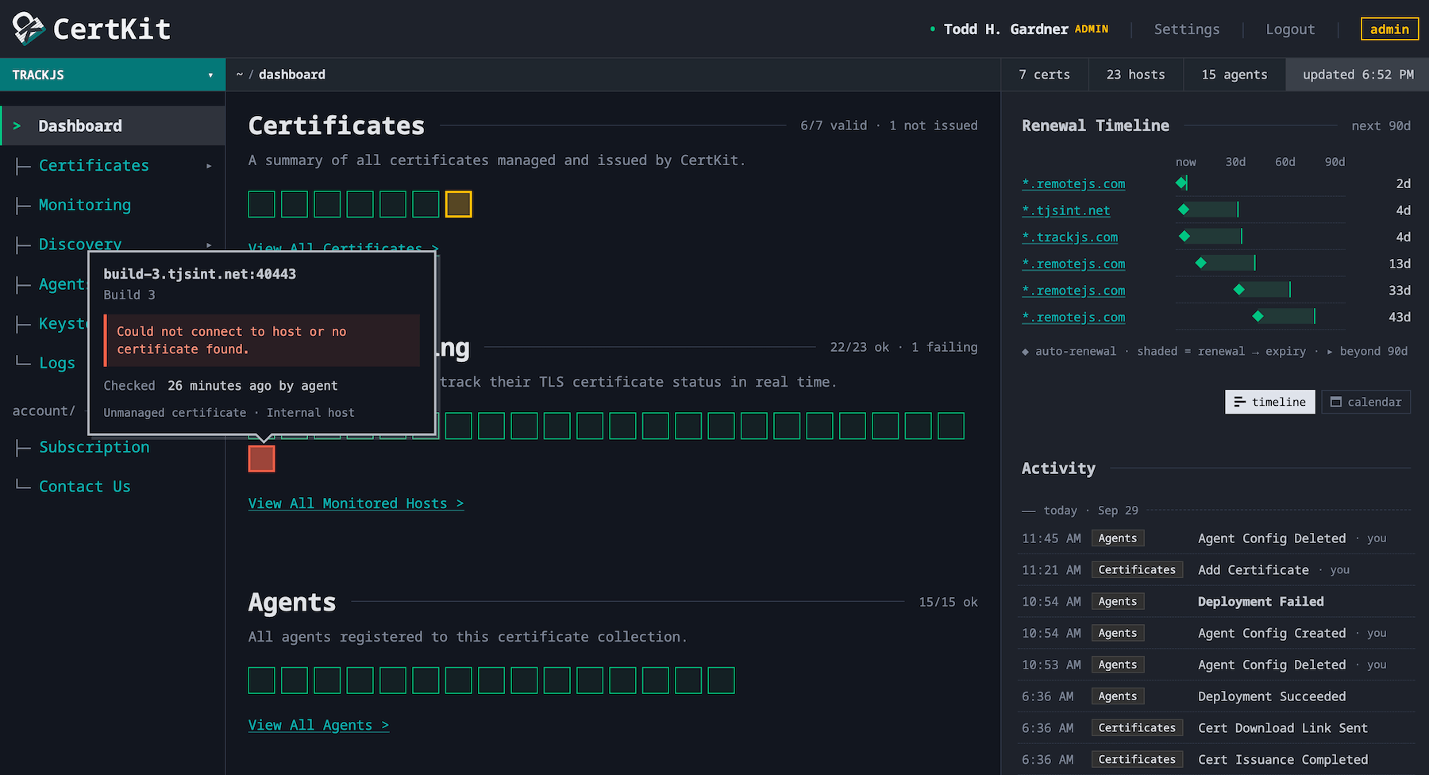Click the *.tjsint.net renewal diamond marker

pos(1184,210)
